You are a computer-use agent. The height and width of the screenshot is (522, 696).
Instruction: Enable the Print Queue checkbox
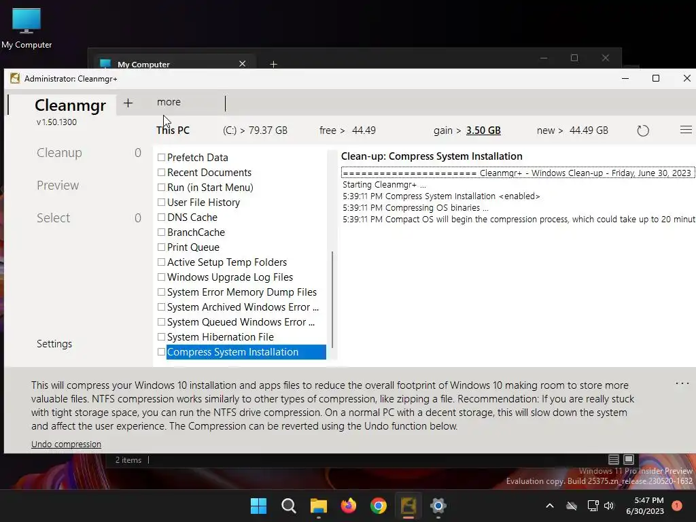point(162,247)
